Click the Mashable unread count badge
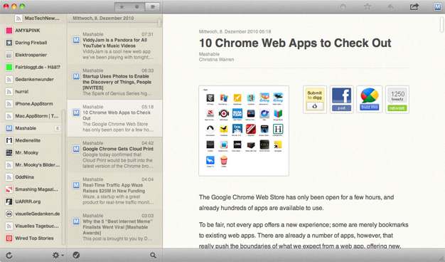 [58, 128]
